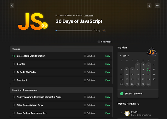The height and width of the screenshot is (119, 167).
Task: Click the Solved 35 problems text
Action: point(141,115)
